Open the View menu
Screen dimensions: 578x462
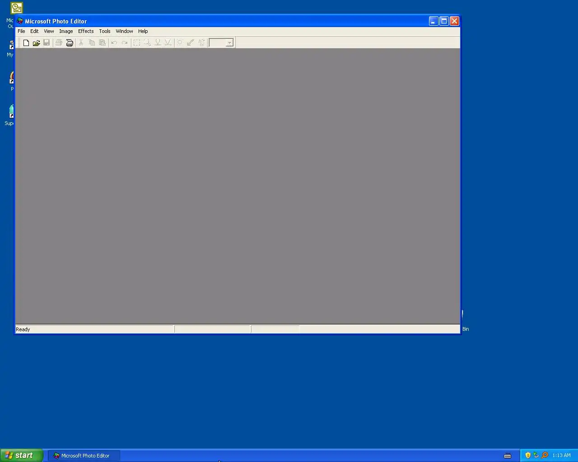(49, 31)
